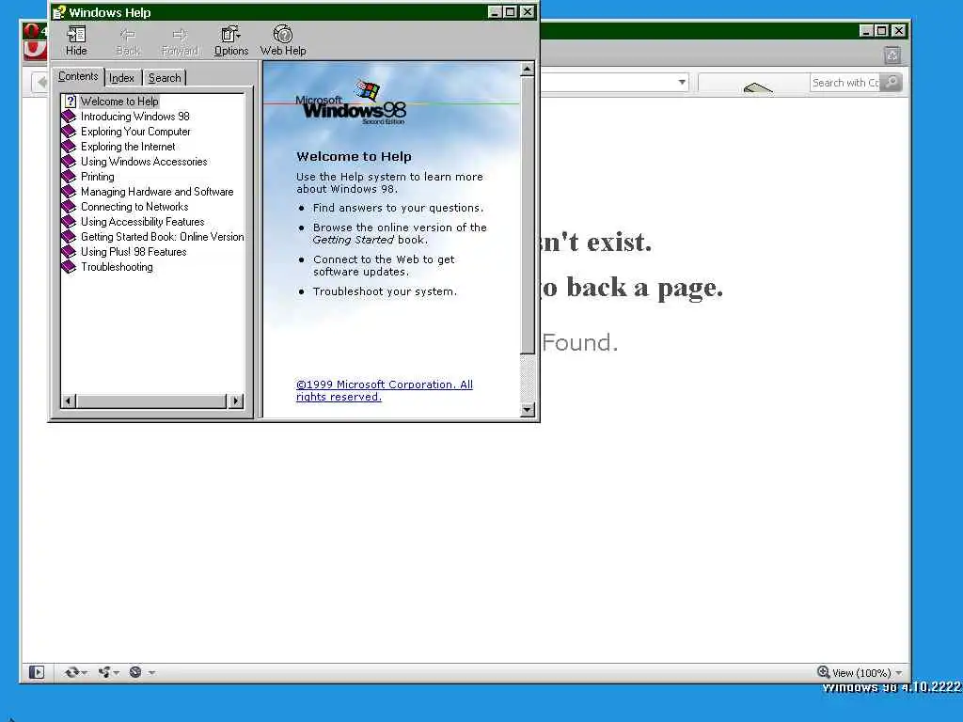The width and height of the screenshot is (963, 722).
Task: Open the Search tab in Windows Help
Action: pos(165,78)
